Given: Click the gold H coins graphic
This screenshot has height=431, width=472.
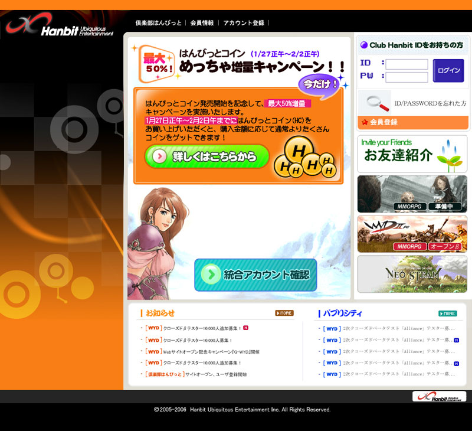Looking at the screenshot, I should click(304, 159).
